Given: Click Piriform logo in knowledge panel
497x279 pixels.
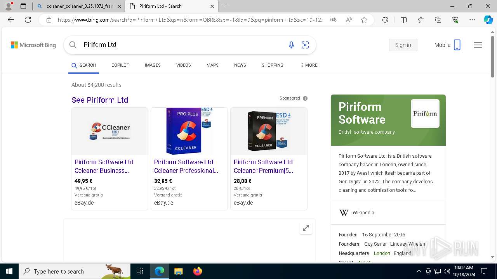Looking at the screenshot, I should (425, 114).
